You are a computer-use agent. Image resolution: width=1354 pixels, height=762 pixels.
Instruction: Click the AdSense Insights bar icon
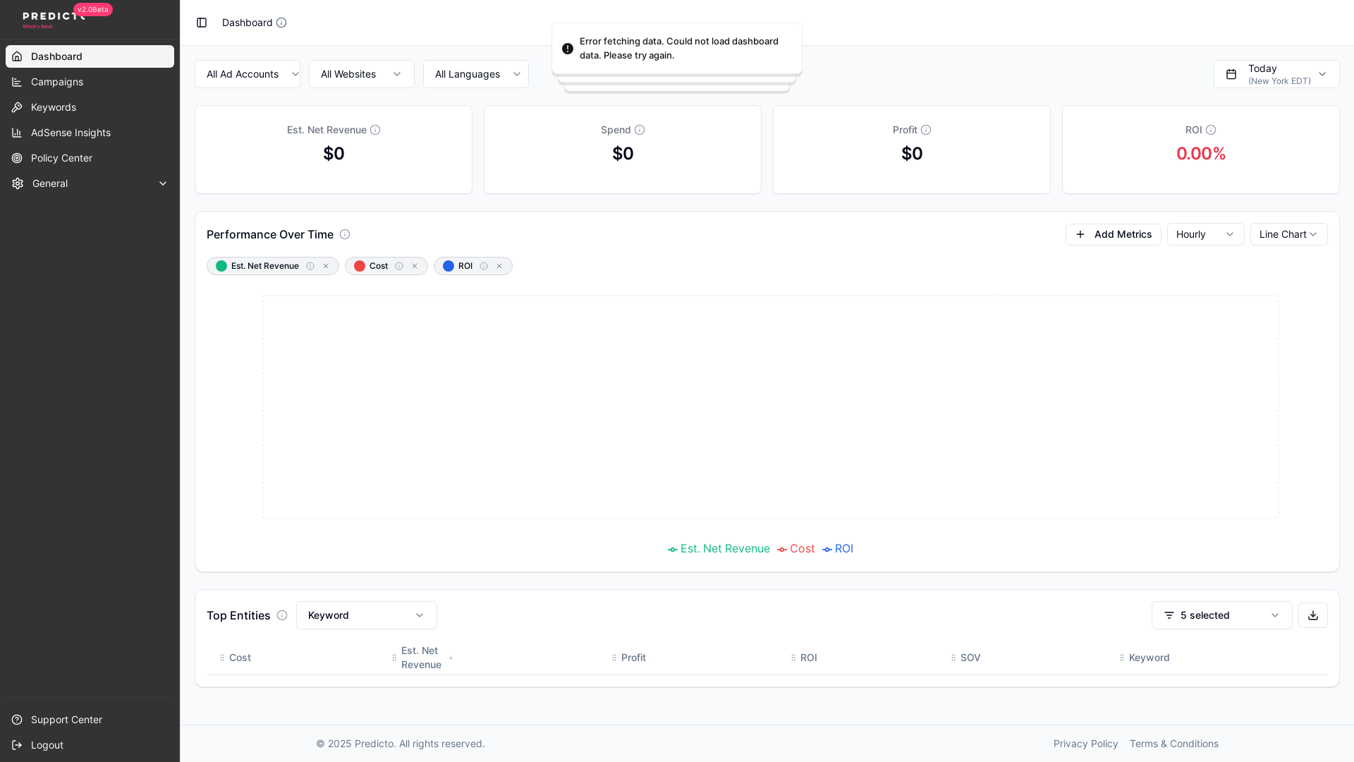pyautogui.click(x=17, y=133)
